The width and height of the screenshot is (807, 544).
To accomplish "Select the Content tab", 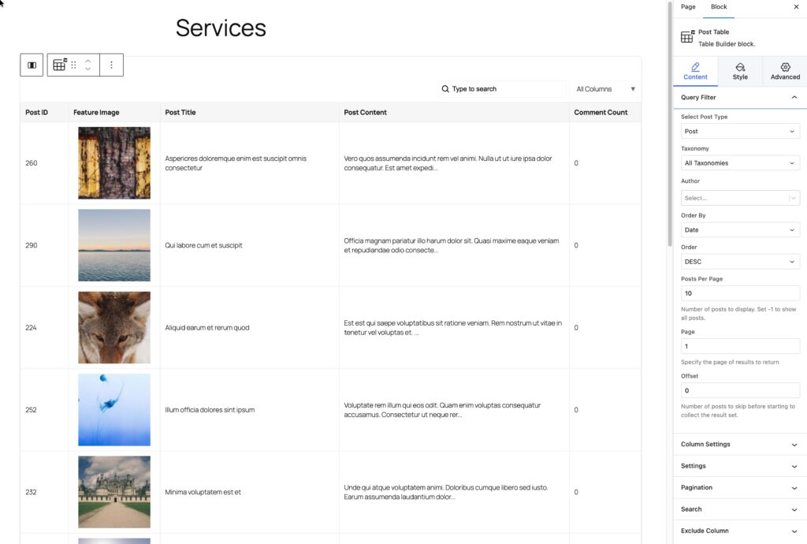I will tap(695, 71).
